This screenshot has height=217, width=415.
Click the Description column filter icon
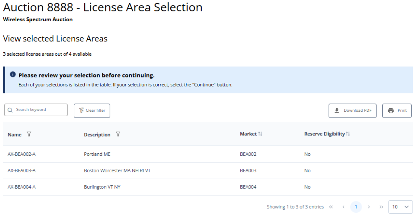[x=118, y=135]
